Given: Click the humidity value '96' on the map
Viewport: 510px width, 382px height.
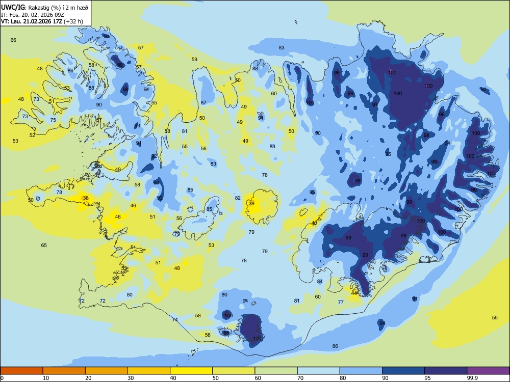Looking at the screenshot, I should pyautogui.click(x=434, y=162).
